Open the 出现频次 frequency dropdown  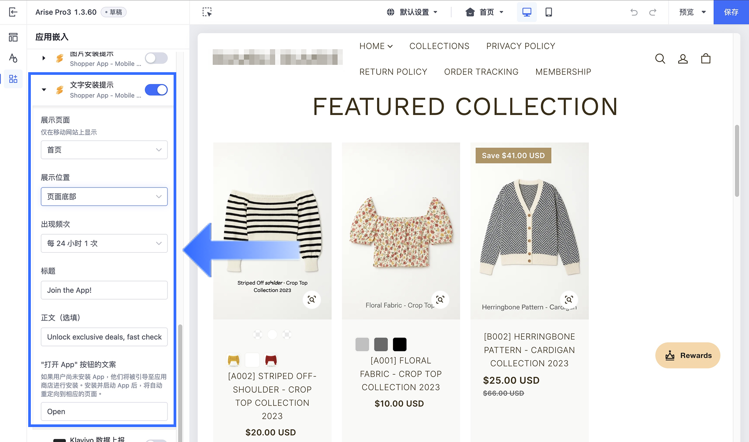104,243
